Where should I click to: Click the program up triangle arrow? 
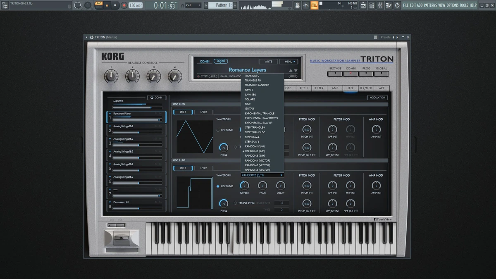pyautogui.click(x=291, y=71)
